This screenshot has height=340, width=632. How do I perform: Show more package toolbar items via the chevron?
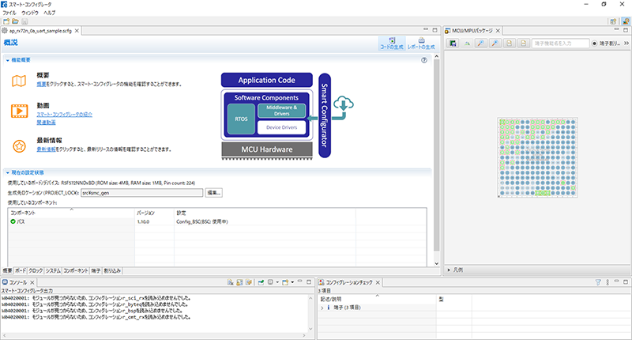pyautogui.click(x=626, y=43)
